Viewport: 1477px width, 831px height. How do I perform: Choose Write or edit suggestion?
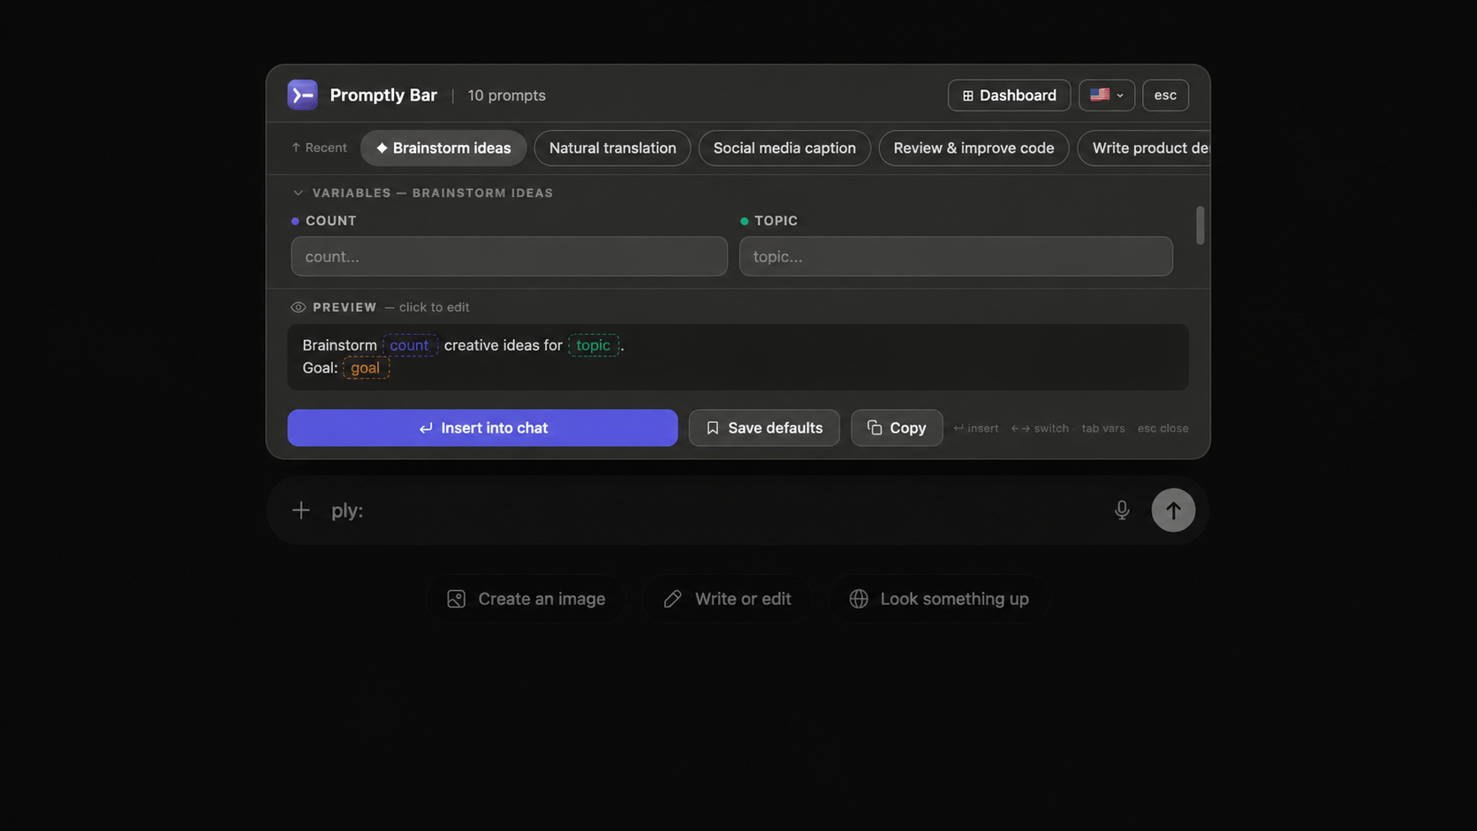point(727,599)
